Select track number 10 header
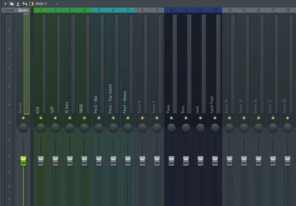Viewport: 296px width, 206px height. click(171, 10)
